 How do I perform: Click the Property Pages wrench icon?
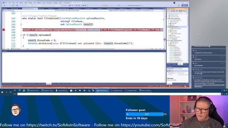click(x=172, y=71)
